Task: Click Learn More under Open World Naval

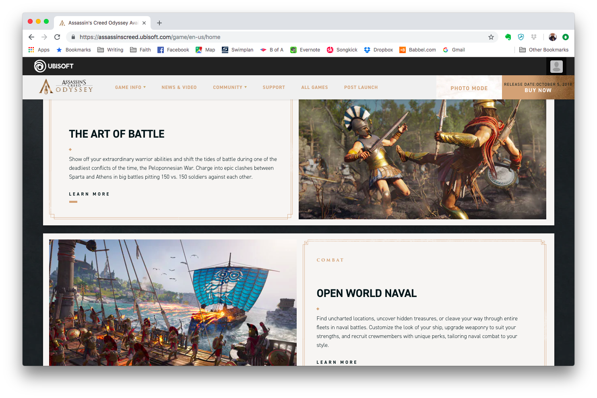Action: (x=337, y=362)
